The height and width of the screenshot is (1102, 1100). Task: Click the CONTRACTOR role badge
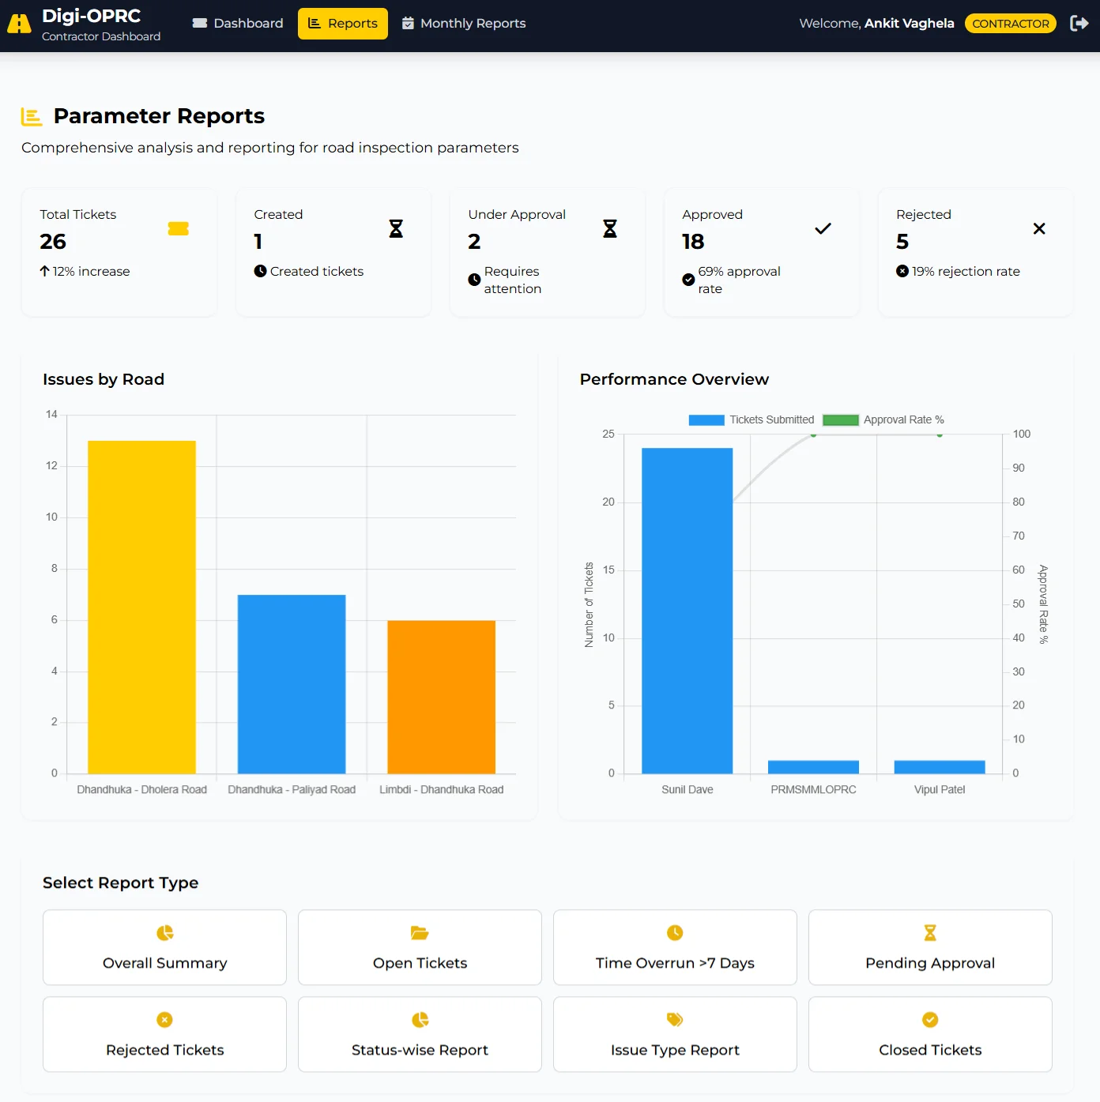pyautogui.click(x=1010, y=23)
